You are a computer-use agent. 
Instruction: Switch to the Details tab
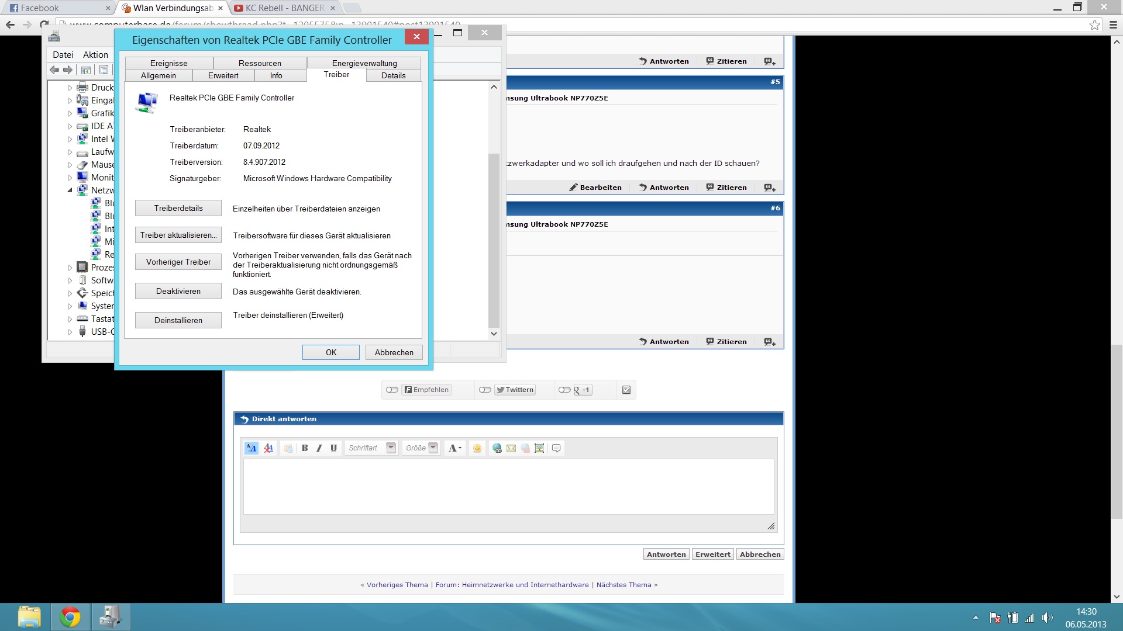(x=393, y=75)
